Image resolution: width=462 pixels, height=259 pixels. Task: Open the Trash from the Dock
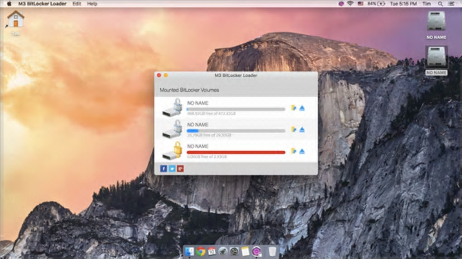point(272,252)
